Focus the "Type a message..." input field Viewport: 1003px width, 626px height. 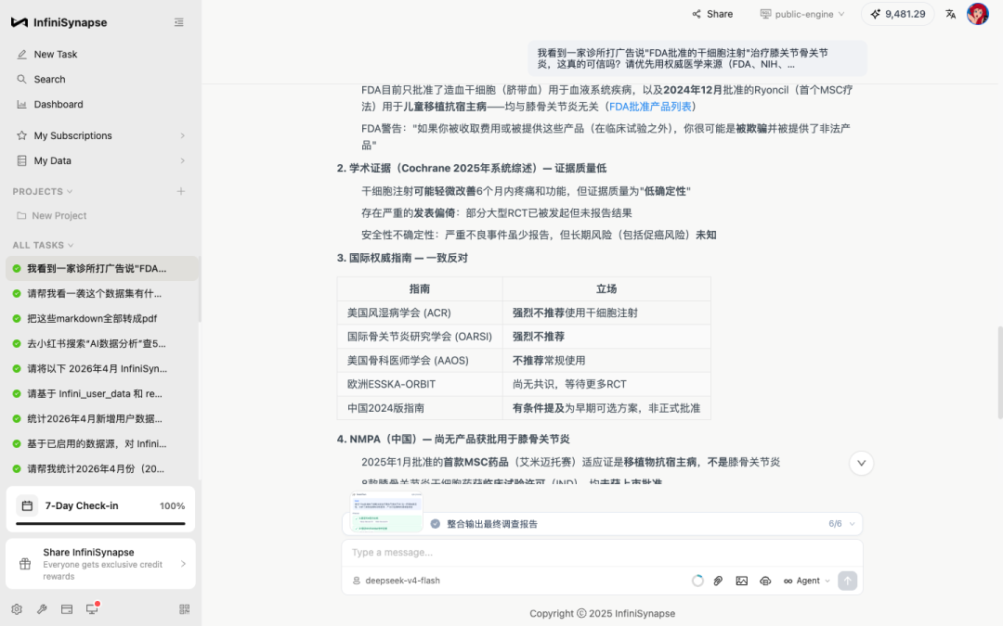(602, 553)
